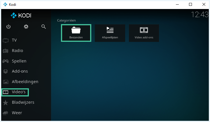Select Video's menu item
Image resolution: width=210 pixels, height=122 pixels.
point(19,92)
